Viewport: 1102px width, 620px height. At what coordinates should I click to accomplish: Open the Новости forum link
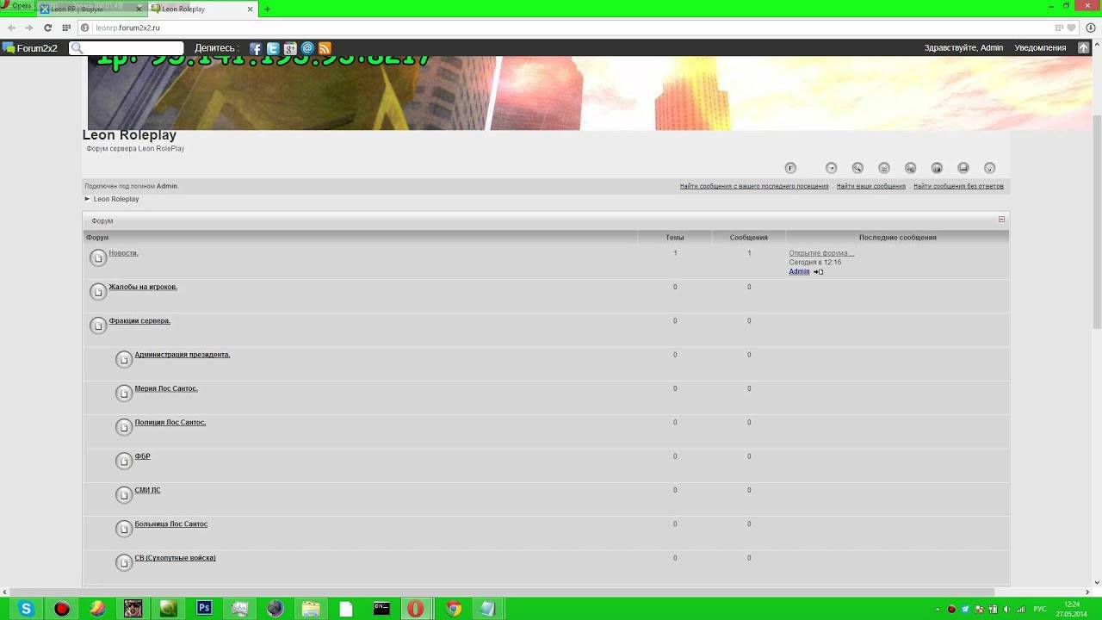(123, 253)
